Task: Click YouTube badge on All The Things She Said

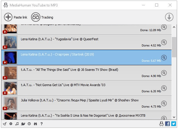Action: [5, 78]
